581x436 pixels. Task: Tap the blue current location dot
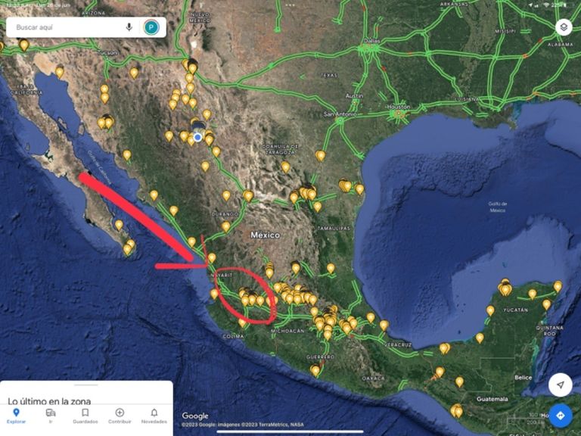[x=198, y=137]
